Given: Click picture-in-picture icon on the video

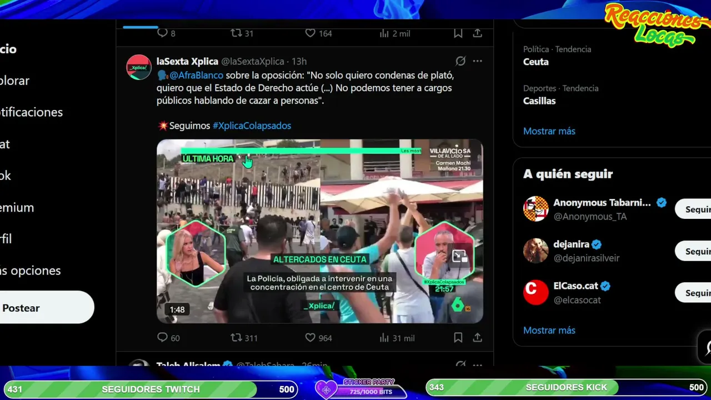Looking at the screenshot, I should [x=459, y=256].
